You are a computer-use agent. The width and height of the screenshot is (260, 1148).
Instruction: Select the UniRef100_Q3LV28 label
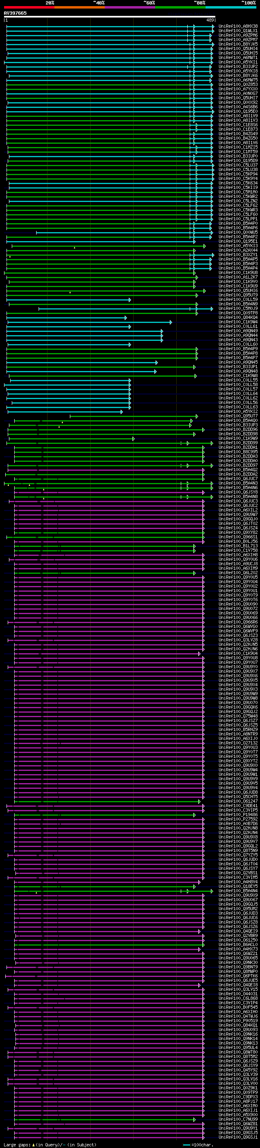coord(238,640)
